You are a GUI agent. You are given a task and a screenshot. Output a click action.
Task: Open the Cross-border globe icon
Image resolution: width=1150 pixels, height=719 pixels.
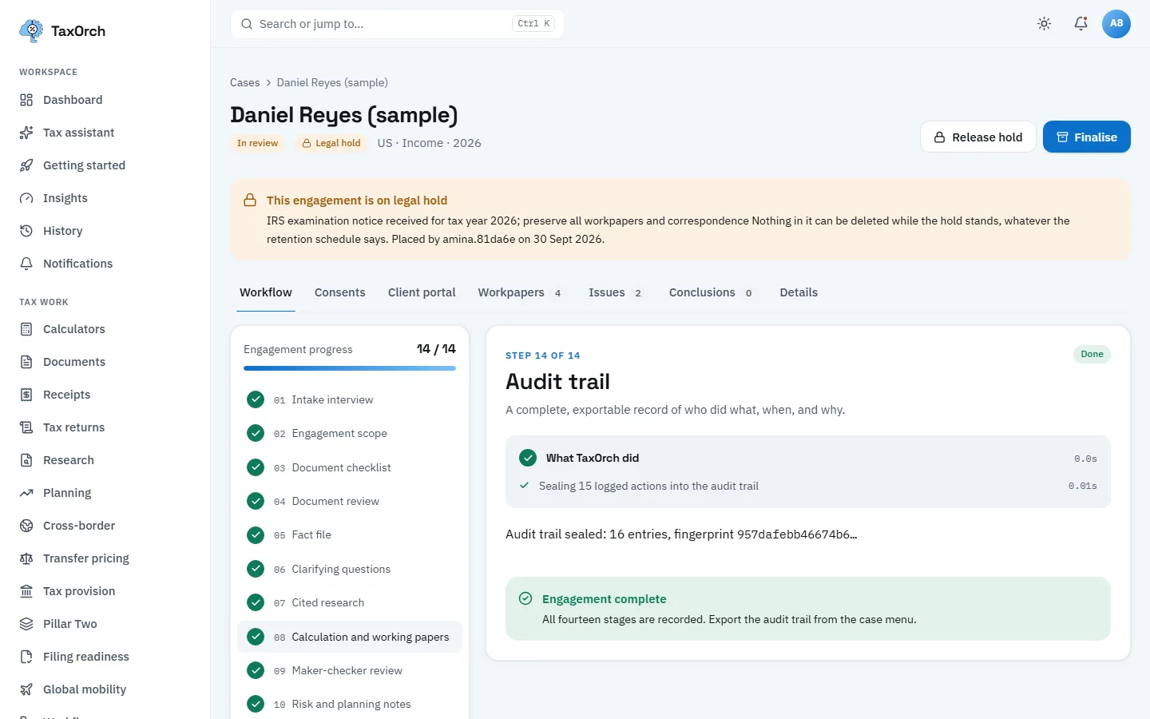(x=26, y=526)
